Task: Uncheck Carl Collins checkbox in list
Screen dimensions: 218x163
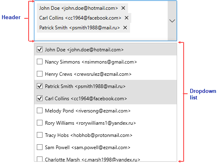Action: pyautogui.click(x=40, y=98)
